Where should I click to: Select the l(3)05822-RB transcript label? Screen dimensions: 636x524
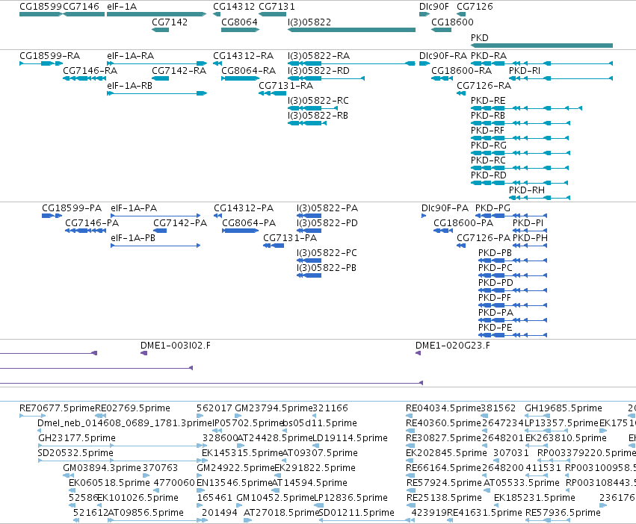(318, 116)
